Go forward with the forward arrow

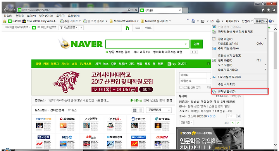tap(13, 10)
